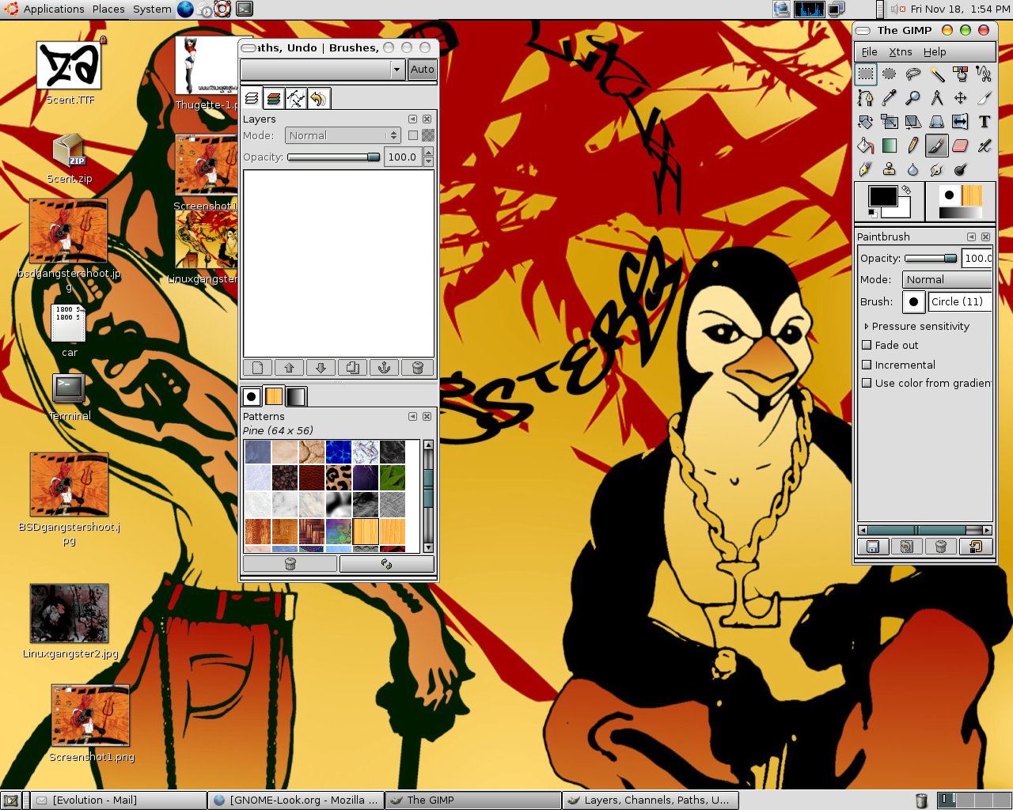Select the Rectangle Select tool
Screen dimensions: 1013x810
coord(866,74)
